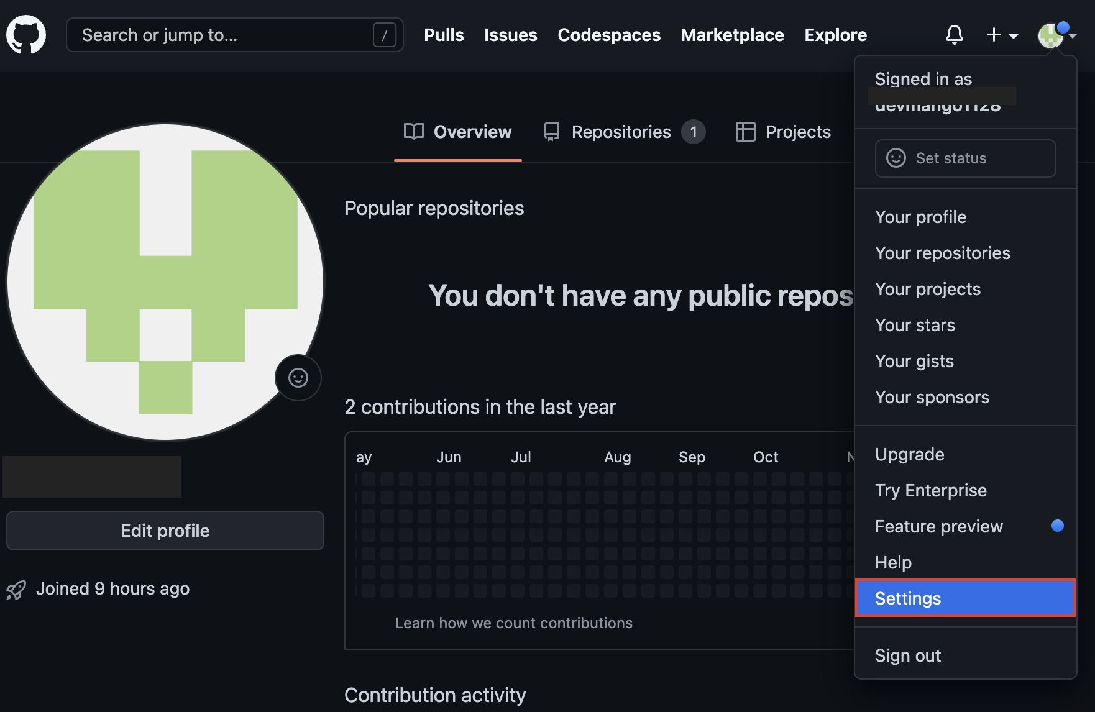Open Your projects from the menu
The width and height of the screenshot is (1095, 712).
tap(966, 289)
